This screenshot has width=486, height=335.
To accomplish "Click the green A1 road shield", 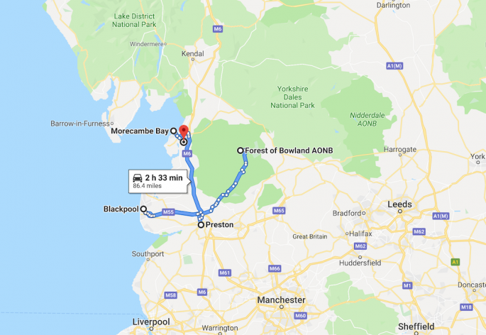I will (455, 262).
